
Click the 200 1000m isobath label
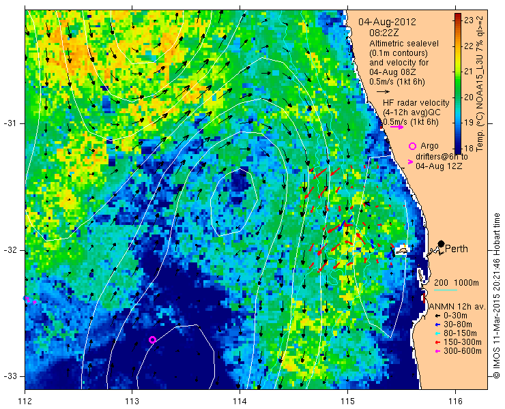coord(457,283)
